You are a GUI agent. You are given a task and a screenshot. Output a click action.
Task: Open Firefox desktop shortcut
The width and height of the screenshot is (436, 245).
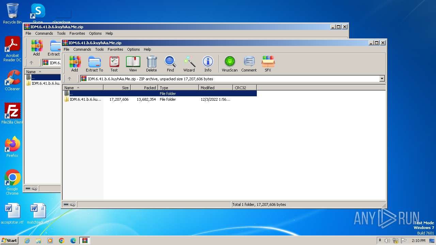tap(12, 147)
